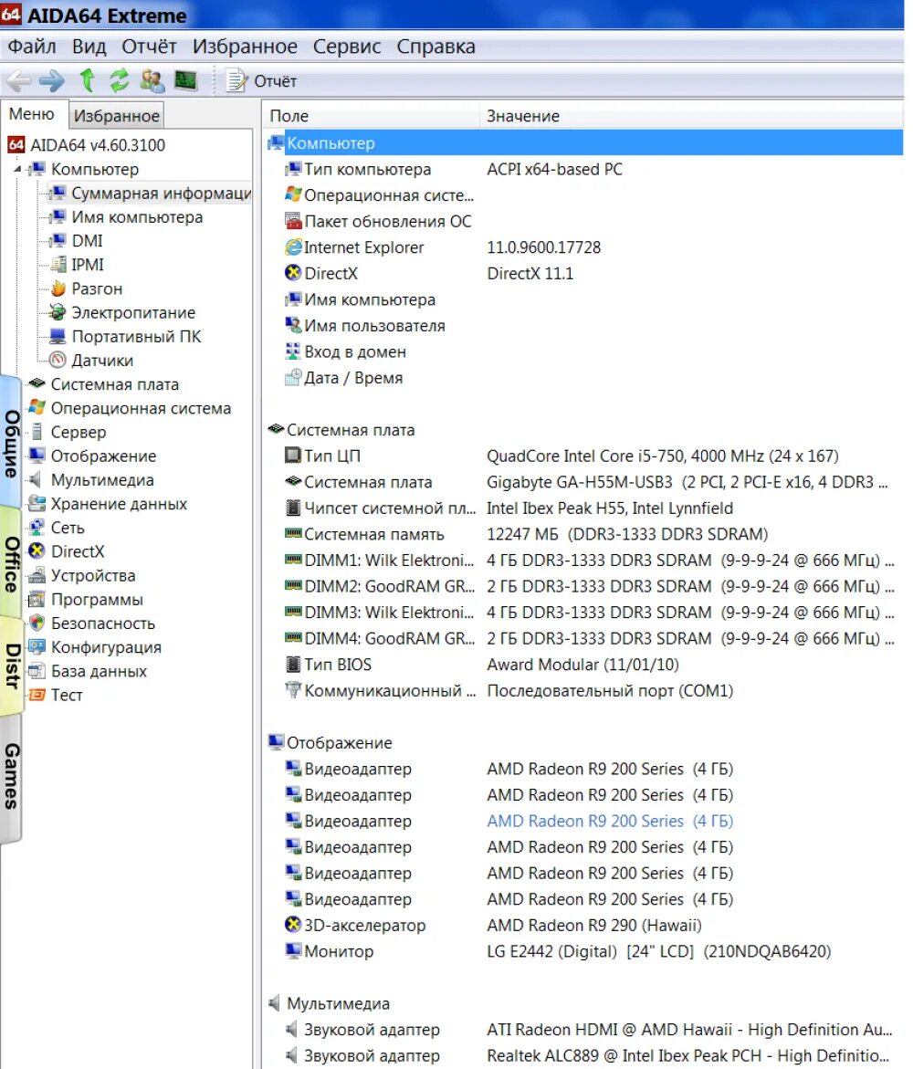Click the Значение column header
The height and width of the screenshot is (1069, 913).
(x=692, y=116)
